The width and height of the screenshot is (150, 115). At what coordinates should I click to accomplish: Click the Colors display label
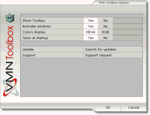(34, 32)
